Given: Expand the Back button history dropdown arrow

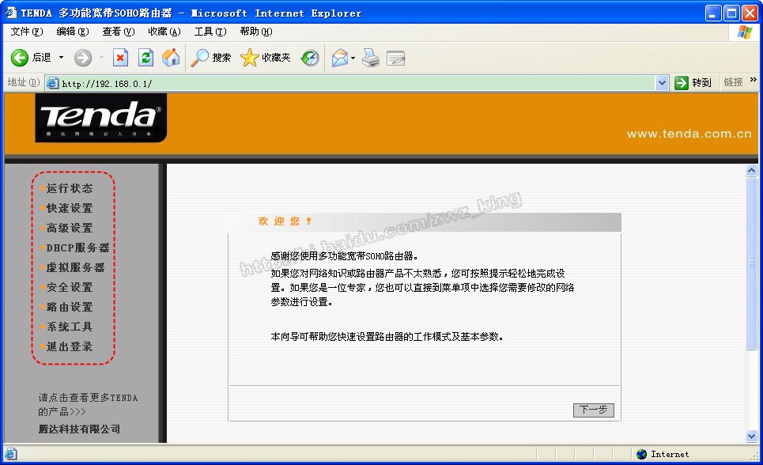Looking at the screenshot, I should point(61,58).
